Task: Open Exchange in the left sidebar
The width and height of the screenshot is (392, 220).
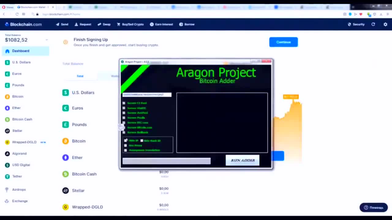Action: point(17,201)
